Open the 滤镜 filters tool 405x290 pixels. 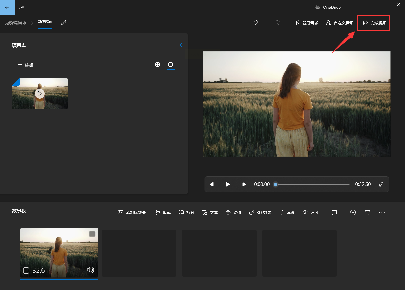pyautogui.click(x=287, y=212)
